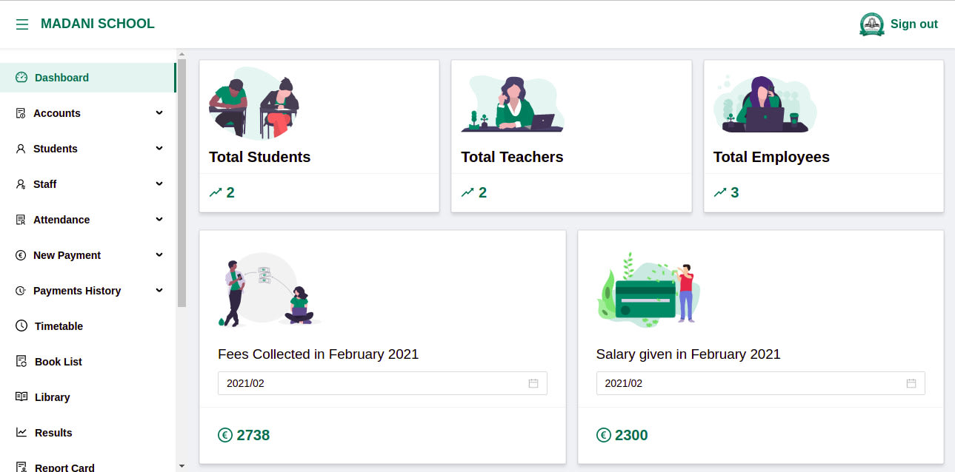Expand the Students submenu arrow
This screenshot has height=472, width=955.
(159, 148)
